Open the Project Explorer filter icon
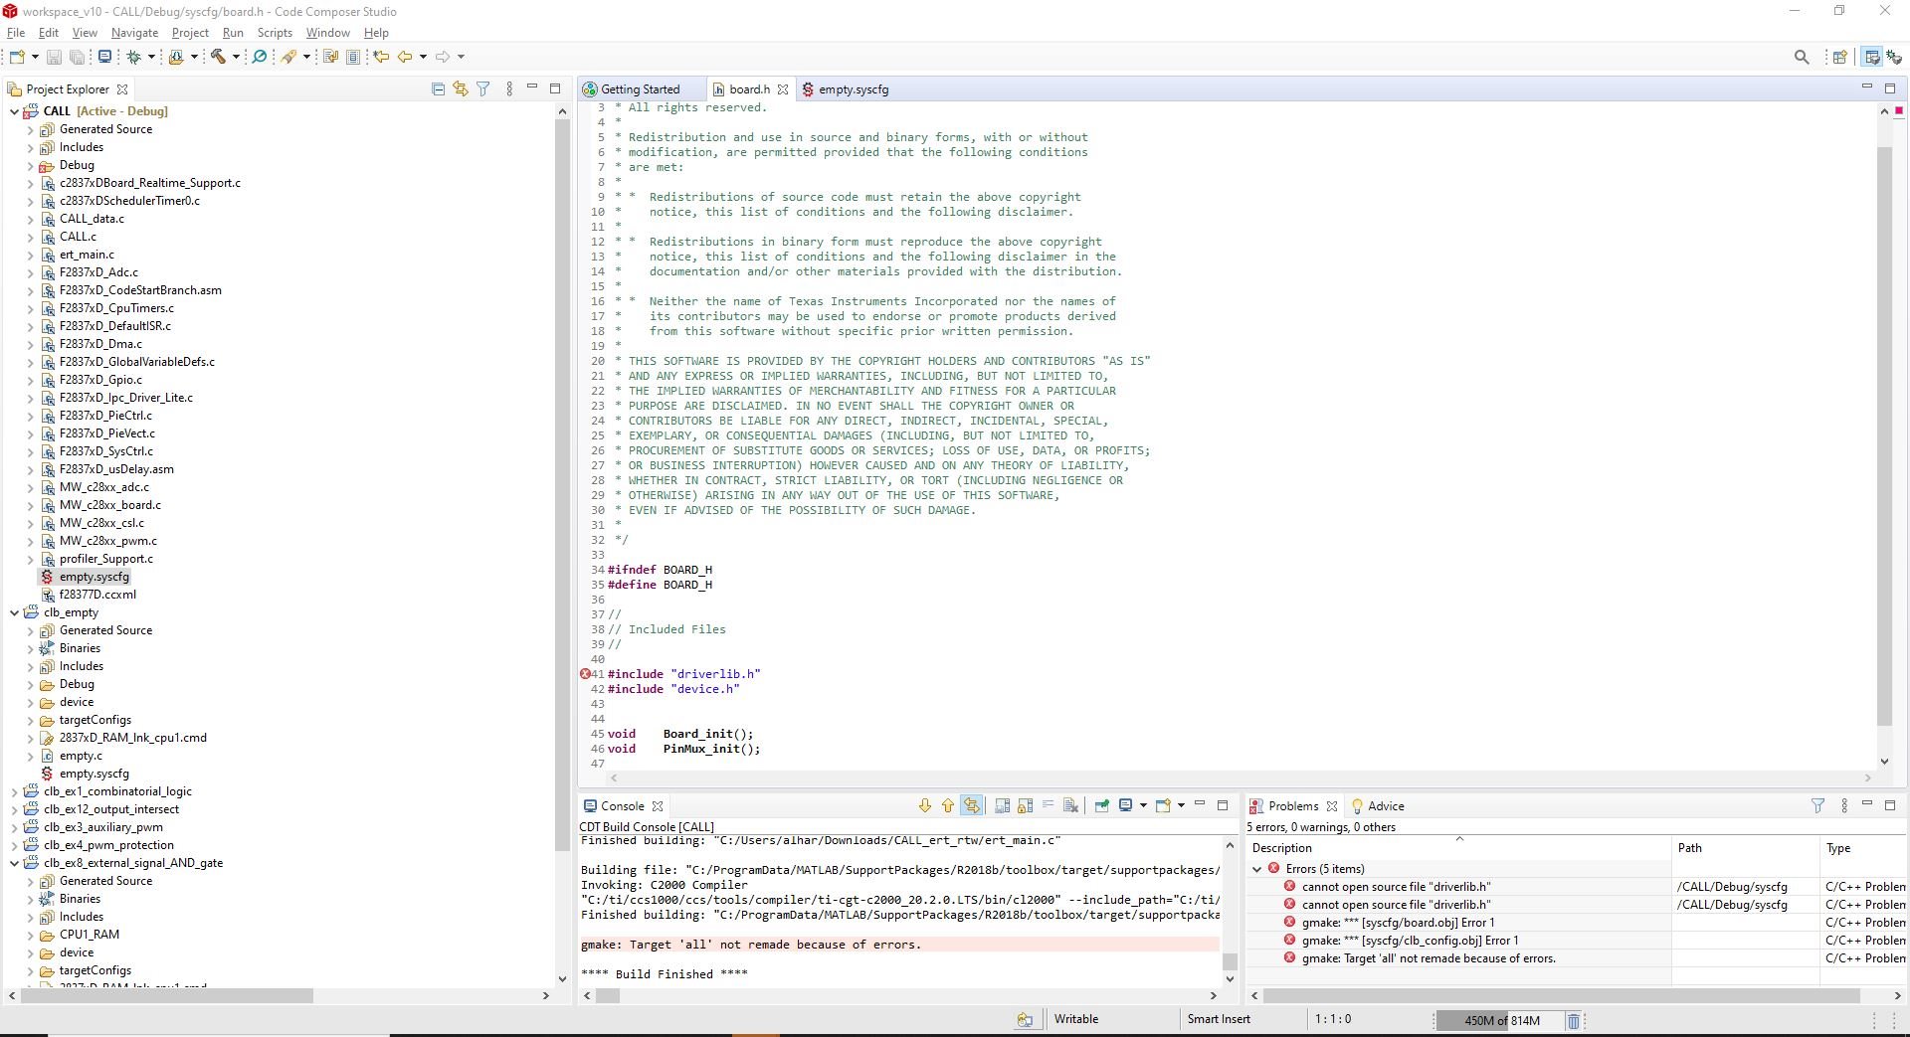Viewport: 1910px width, 1037px height. [x=483, y=88]
